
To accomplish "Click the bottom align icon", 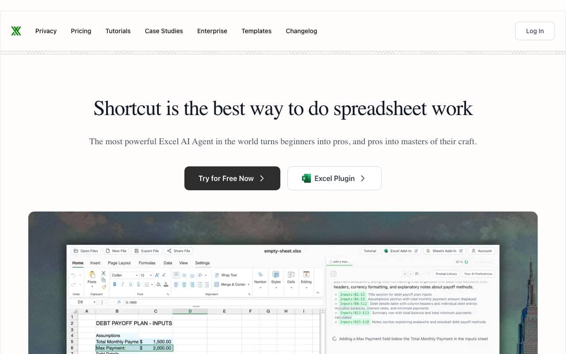I will pos(192,276).
